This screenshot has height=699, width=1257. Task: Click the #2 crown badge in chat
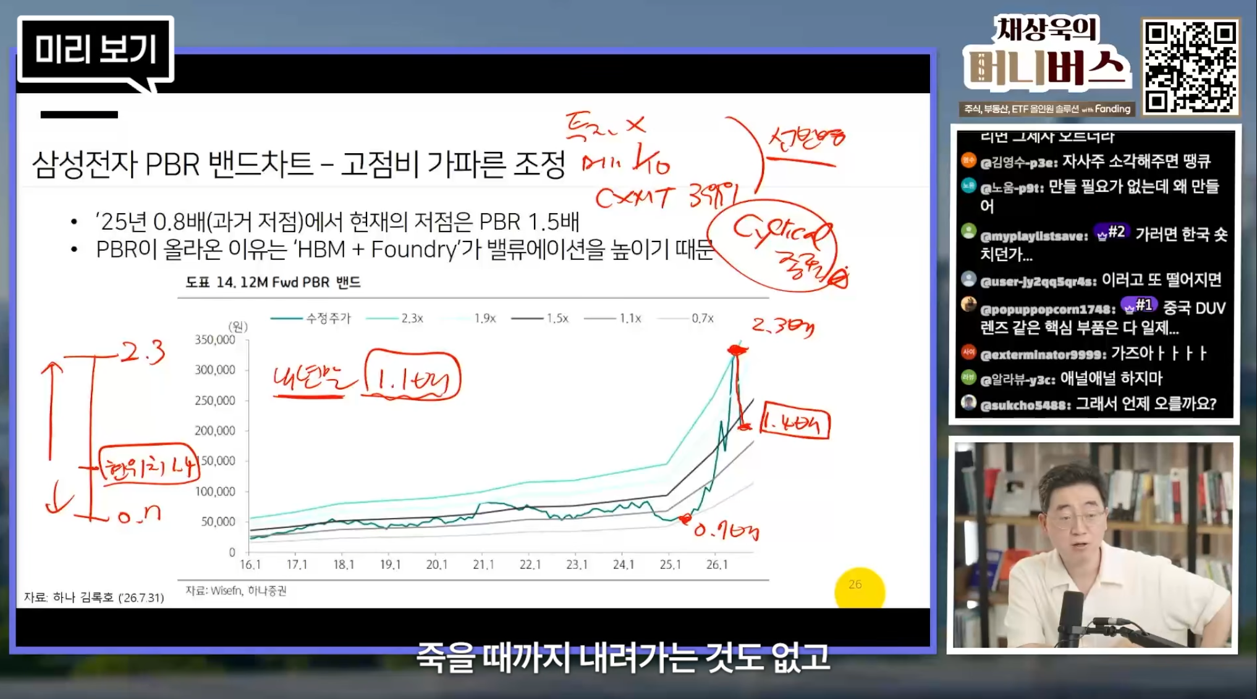[x=1111, y=233]
